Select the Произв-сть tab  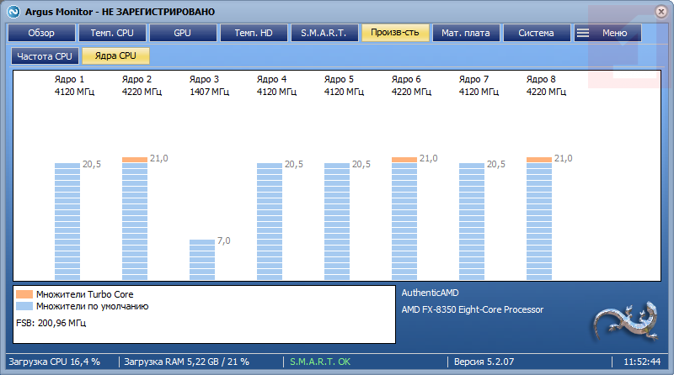click(395, 33)
